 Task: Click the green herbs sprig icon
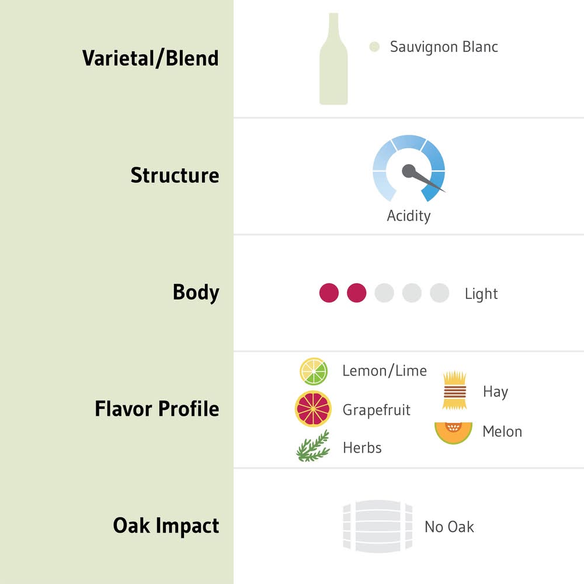[x=313, y=447]
